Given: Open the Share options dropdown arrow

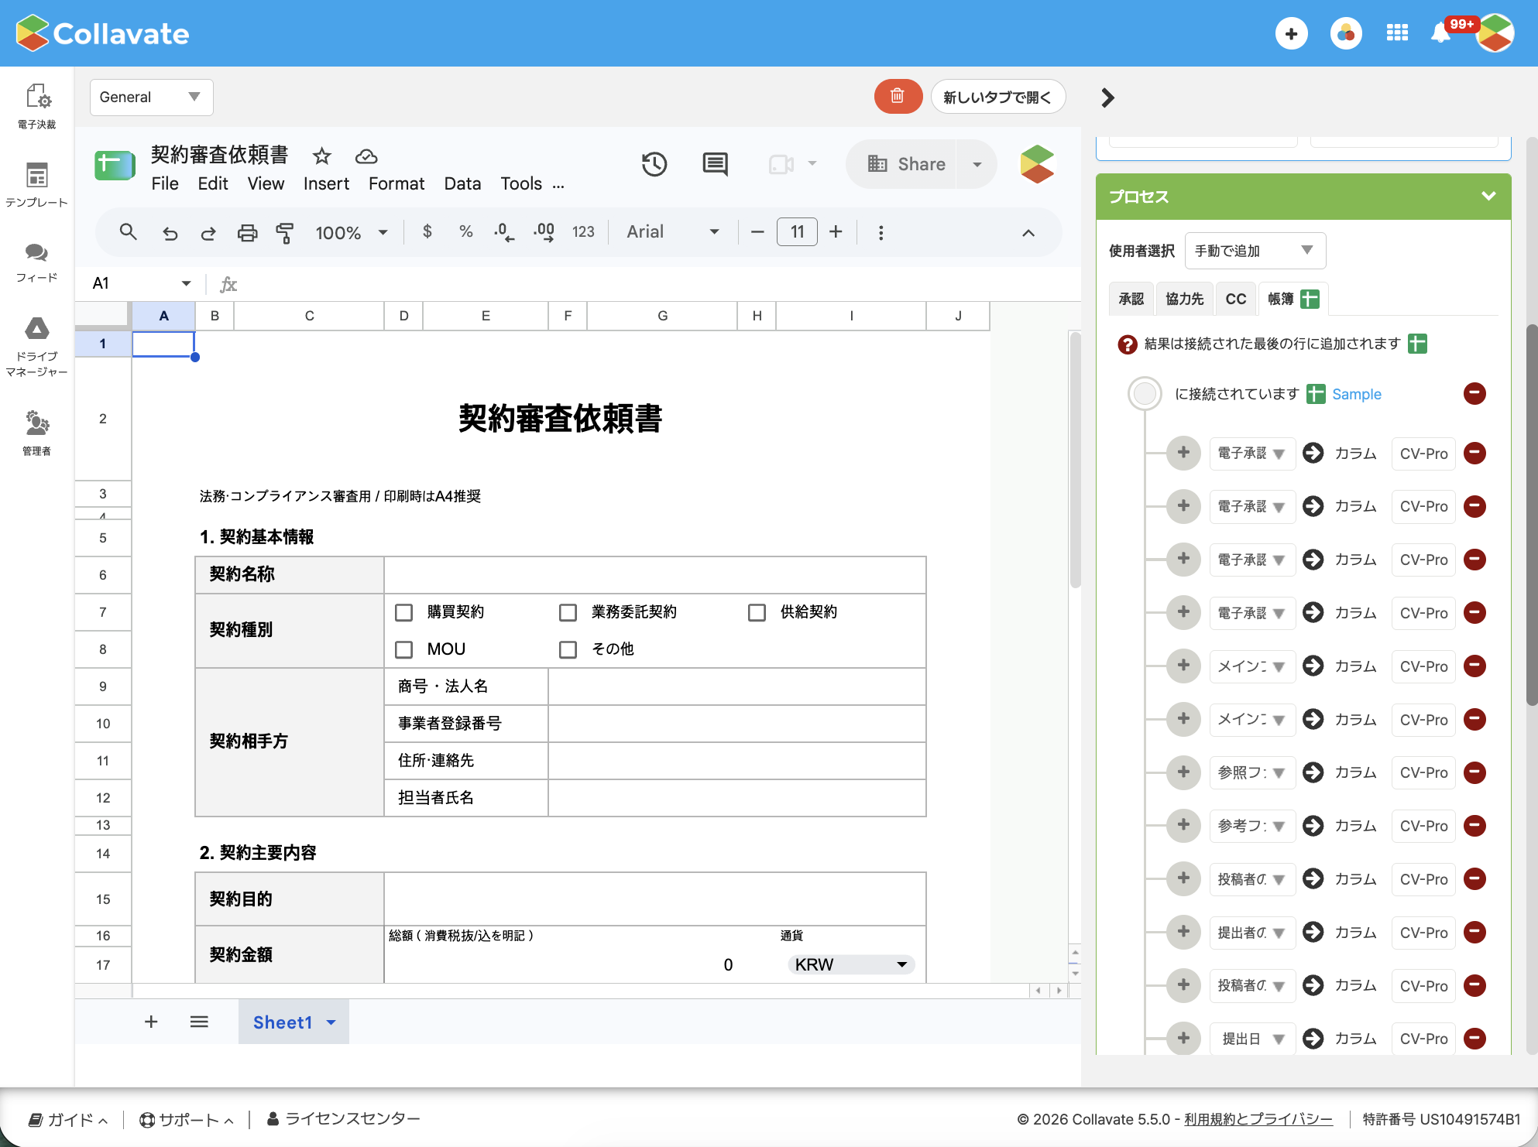Looking at the screenshot, I should coord(977,164).
